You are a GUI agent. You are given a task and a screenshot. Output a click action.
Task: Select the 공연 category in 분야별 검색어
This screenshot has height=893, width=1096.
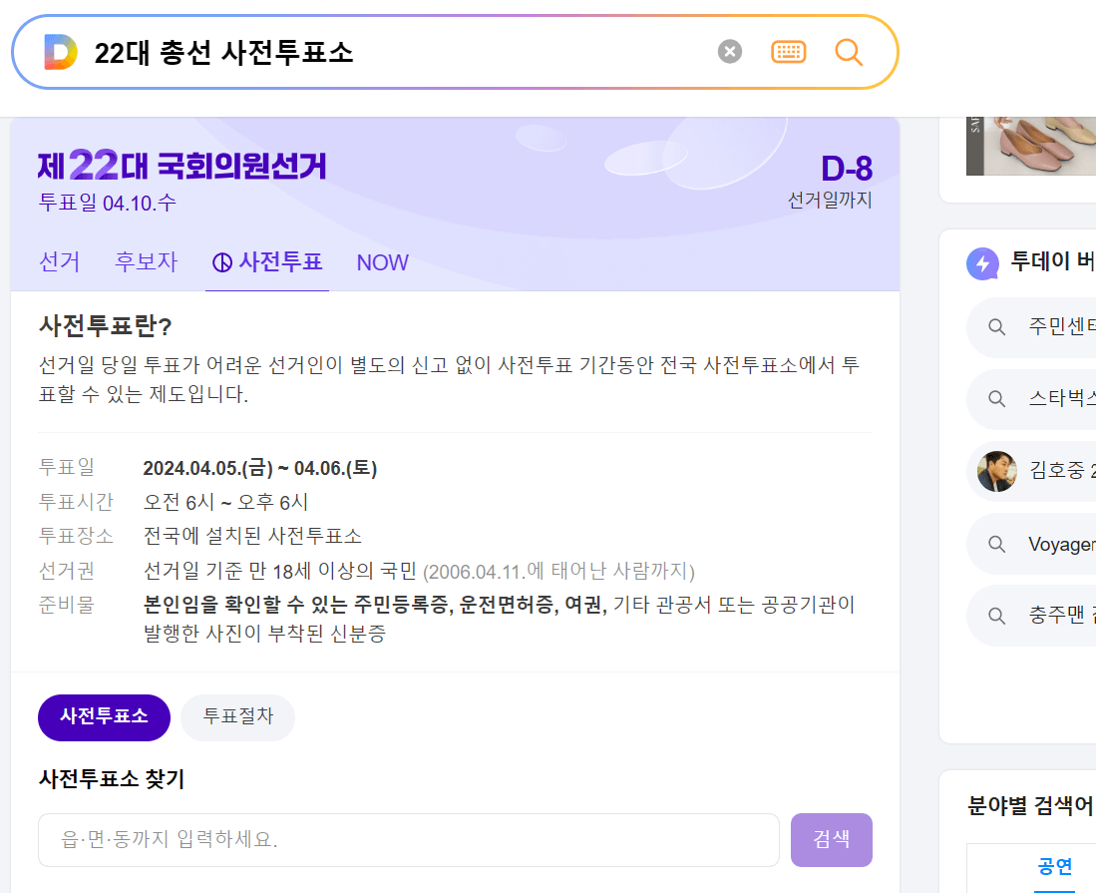pyautogui.click(x=1053, y=866)
